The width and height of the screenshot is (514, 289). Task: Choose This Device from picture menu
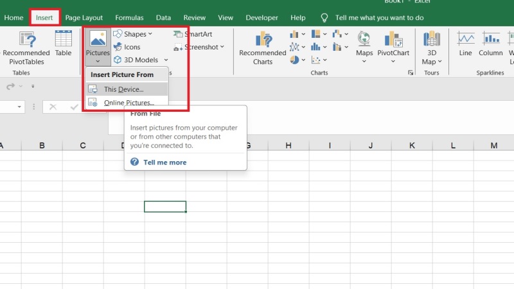coord(127,89)
